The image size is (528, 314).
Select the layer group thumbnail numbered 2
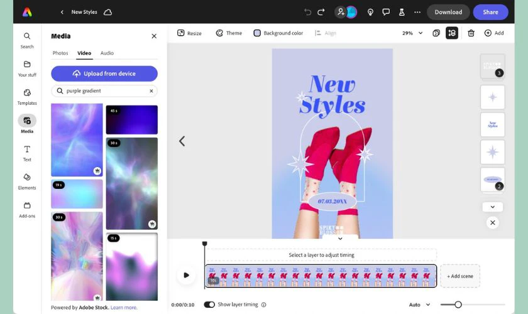(493, 180)
